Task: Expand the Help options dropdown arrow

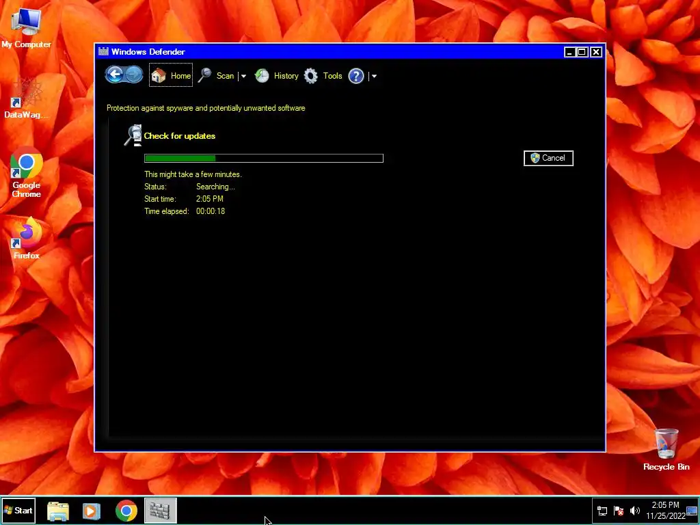Action: (374, 77)
